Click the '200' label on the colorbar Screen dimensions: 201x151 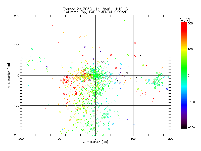click(190, 23)
